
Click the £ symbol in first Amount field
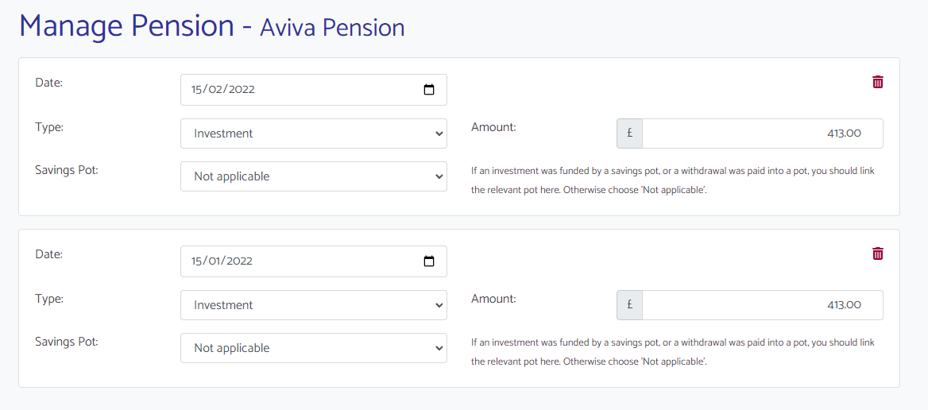(x=629, y=133)
